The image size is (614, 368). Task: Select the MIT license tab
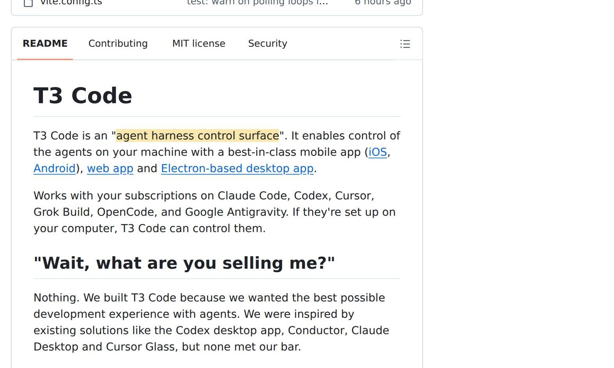click(199, 44)
